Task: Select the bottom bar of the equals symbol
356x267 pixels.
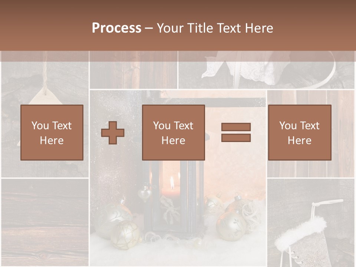Action: [236, 138]
